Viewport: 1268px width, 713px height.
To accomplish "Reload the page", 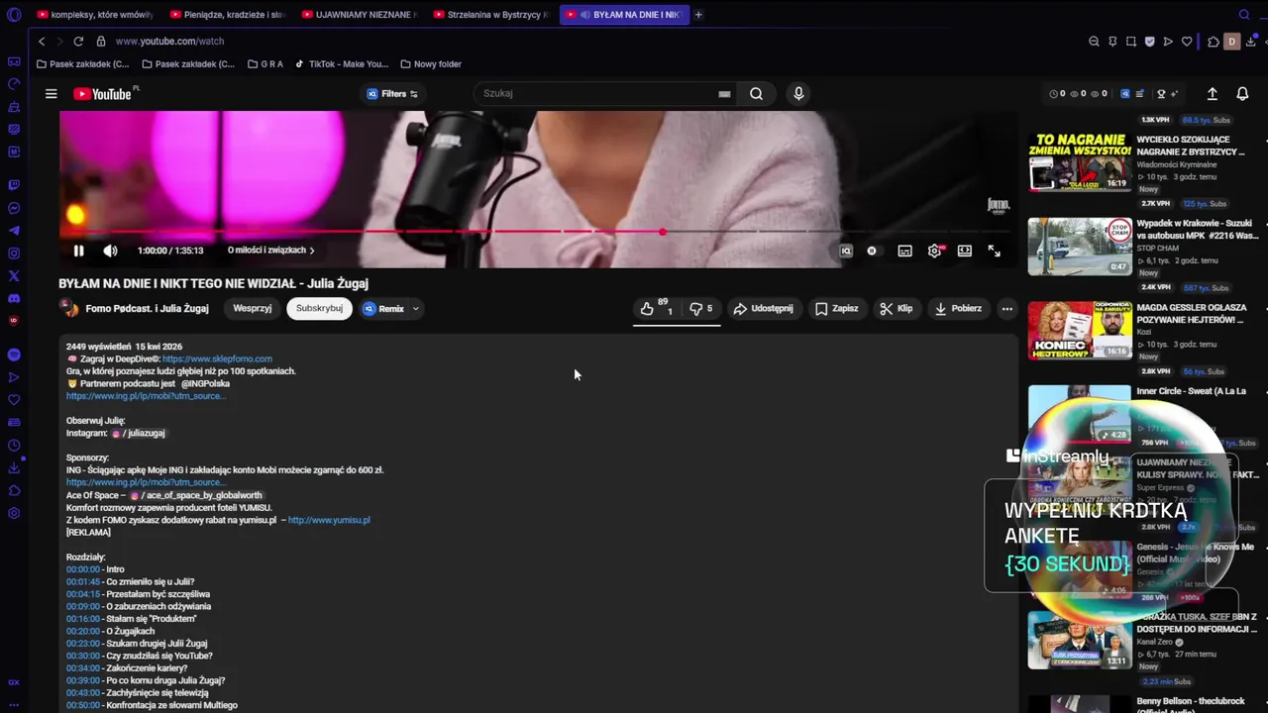I will tap(78, 42).
